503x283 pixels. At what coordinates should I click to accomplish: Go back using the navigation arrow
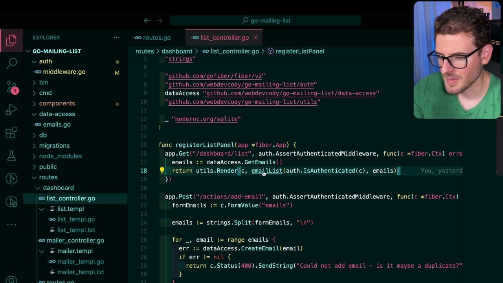(x=147, y=20)
